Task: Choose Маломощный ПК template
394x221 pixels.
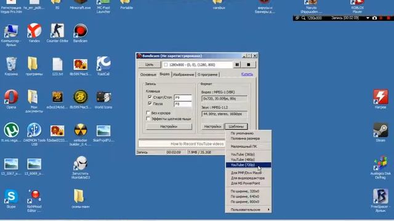Action: 248,146
